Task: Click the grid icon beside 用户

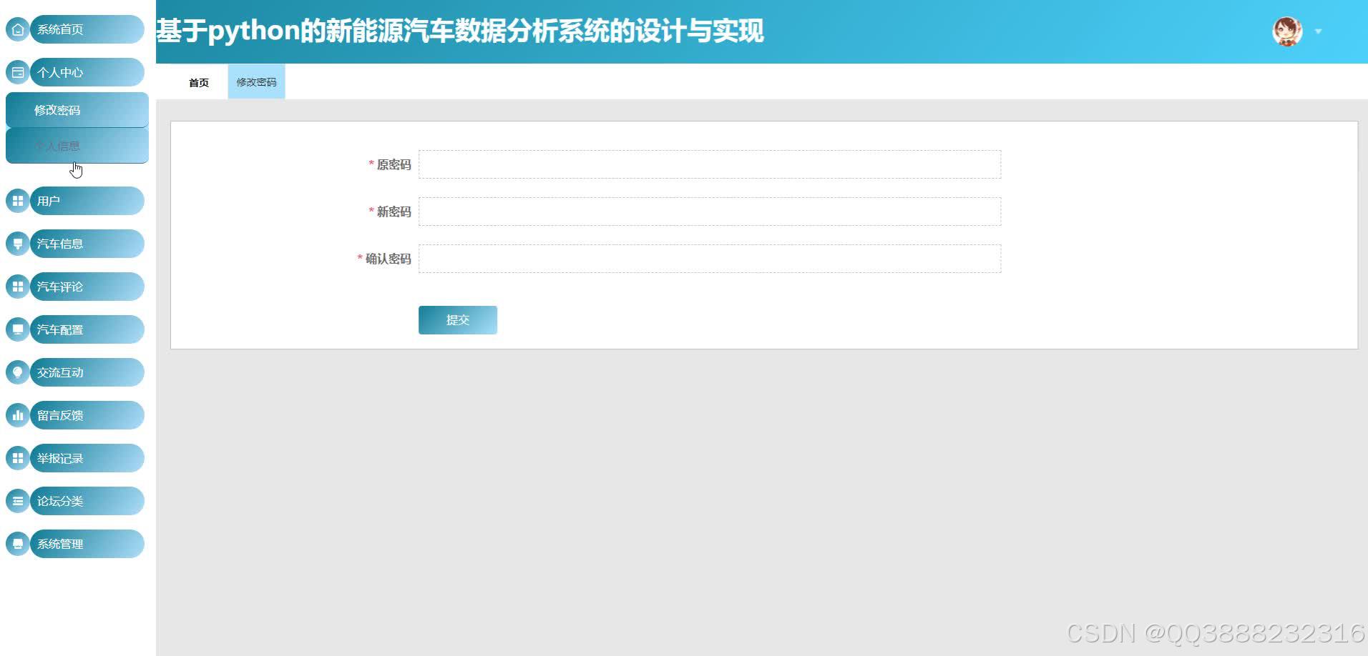Action: click(x=18, y=201)
